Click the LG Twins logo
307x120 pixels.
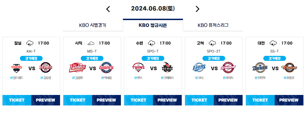click(138, 68)
